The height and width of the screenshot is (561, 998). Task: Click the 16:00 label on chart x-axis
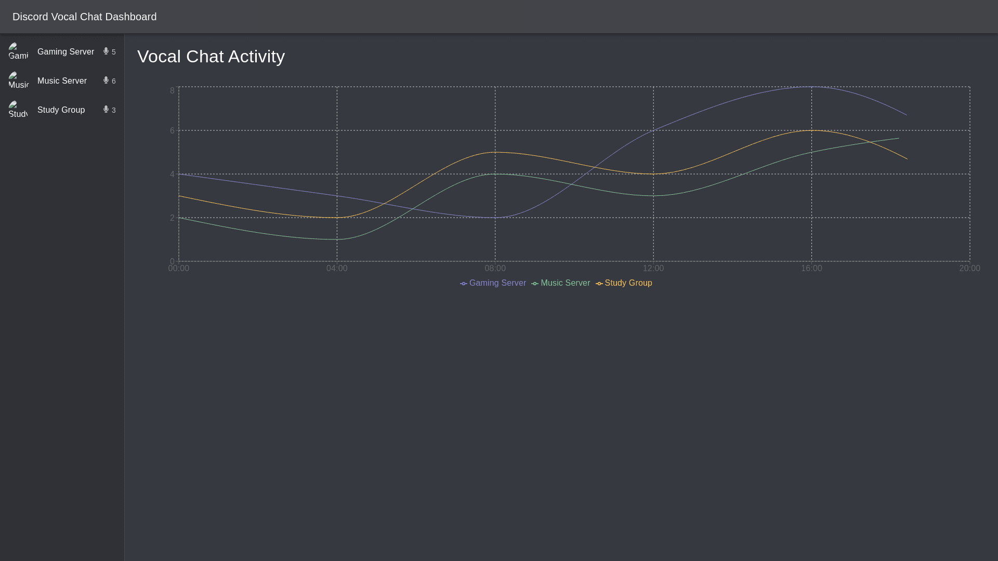[x=811, y=269]
